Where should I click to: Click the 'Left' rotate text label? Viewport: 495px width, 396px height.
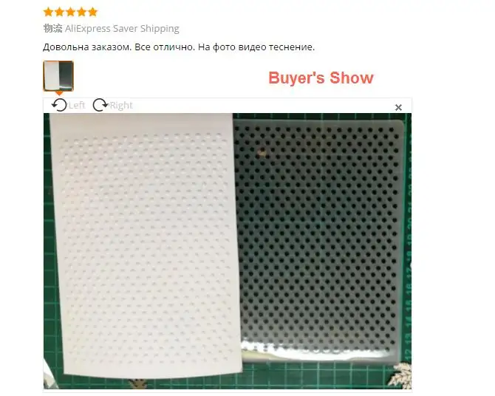coord(77,105)
